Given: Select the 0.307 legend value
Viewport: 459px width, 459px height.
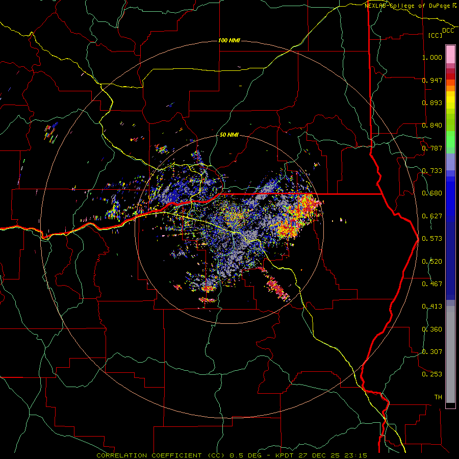Looking at the screenshot, I should tap(432, 351).
